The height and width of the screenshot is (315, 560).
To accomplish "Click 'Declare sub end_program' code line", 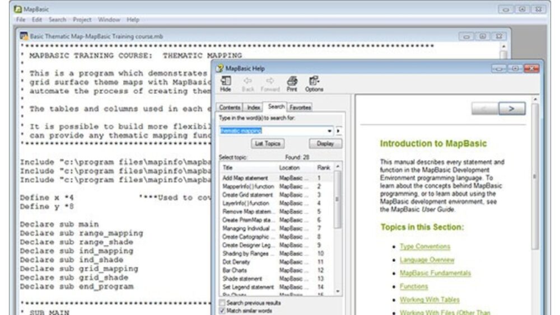I will click(76, 286).
